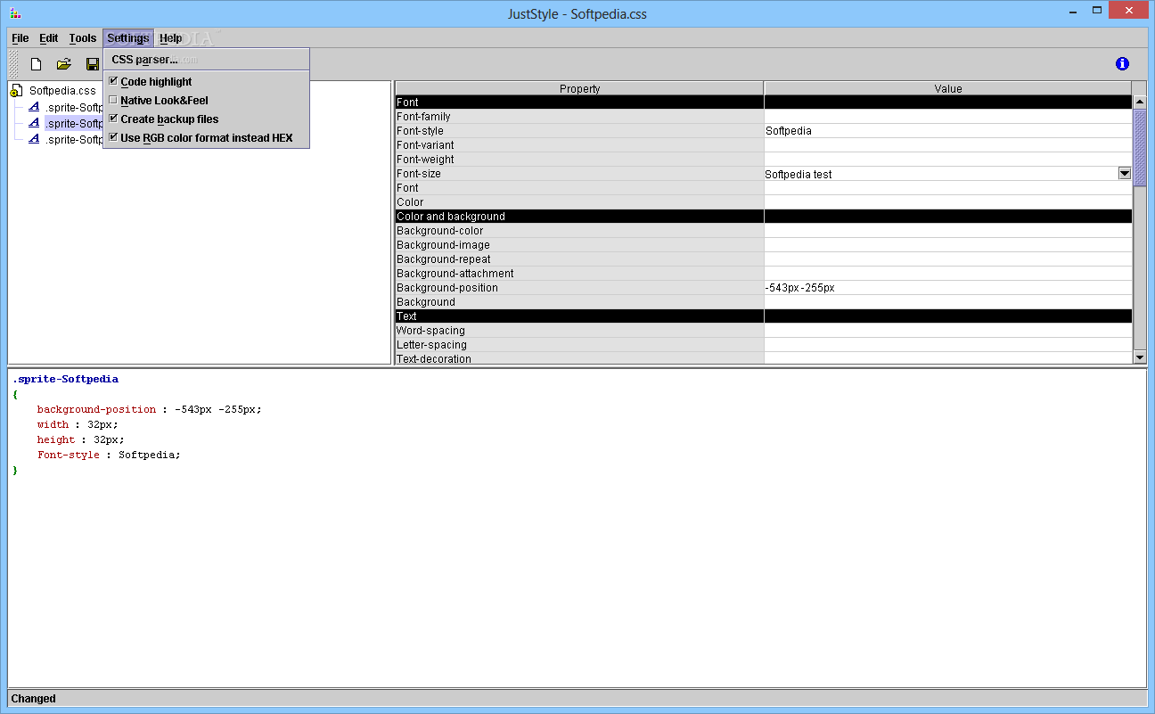Click the Font-style value cell 'Softpedia'
The image size is (1155, 714).
point(948,131)
